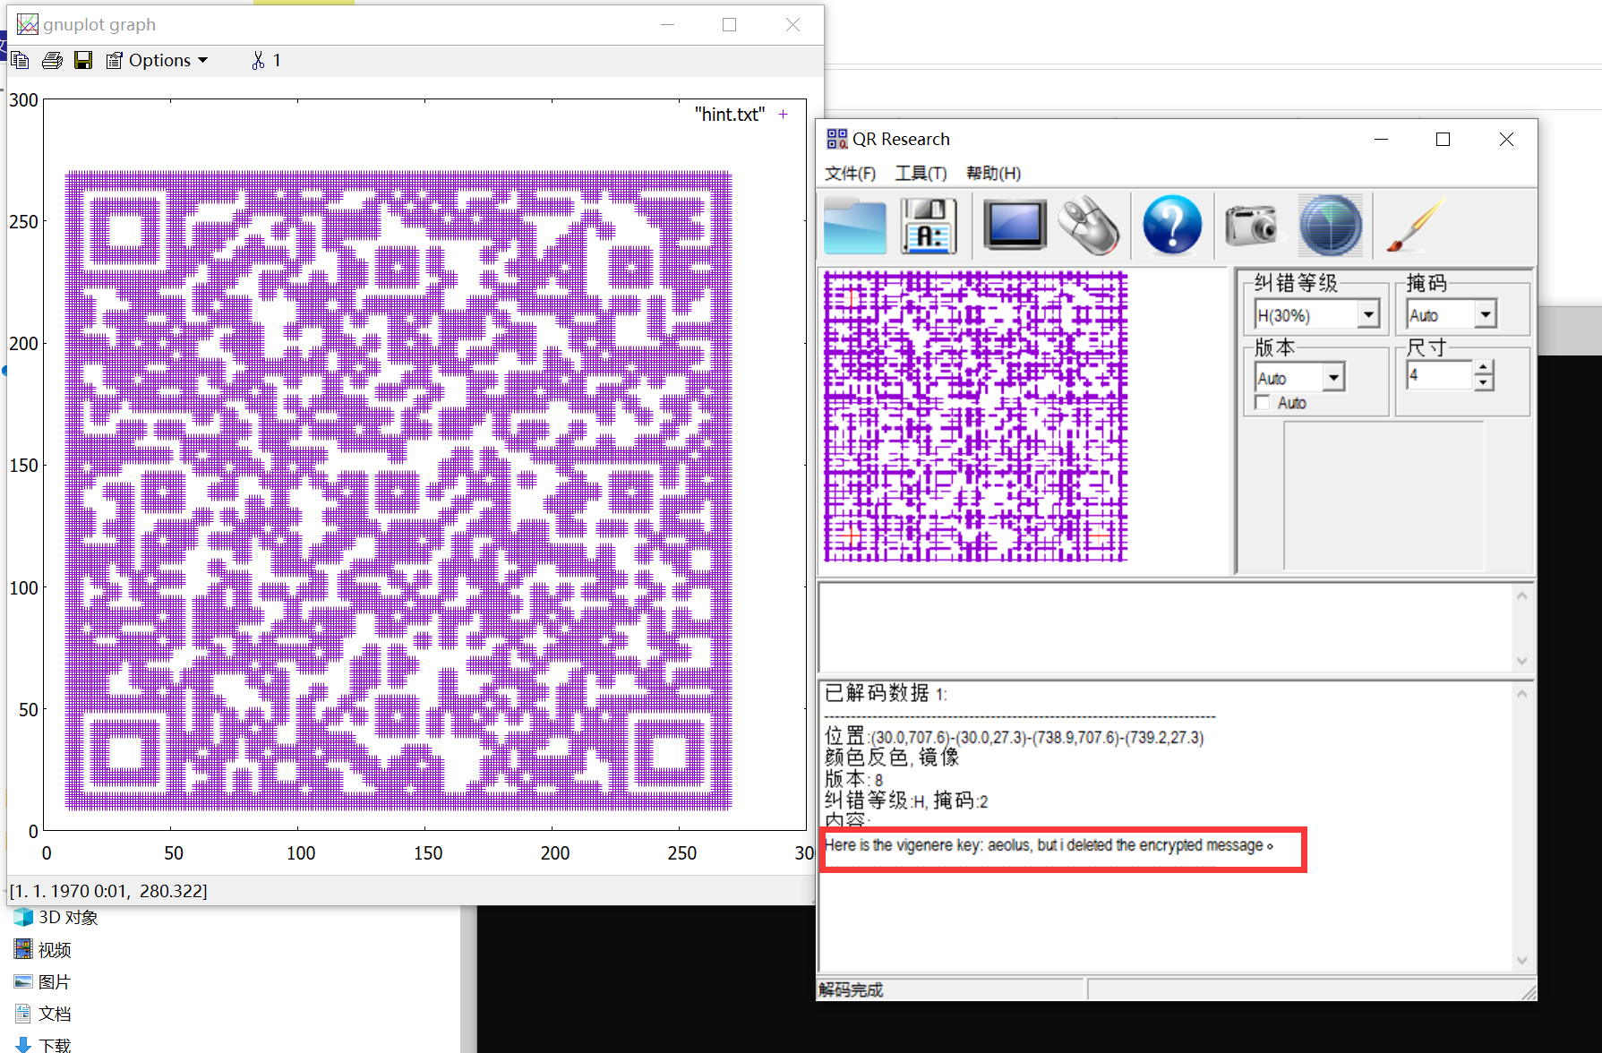
Task: Click the QR Research title bar icon
Action: click(836, 139)
